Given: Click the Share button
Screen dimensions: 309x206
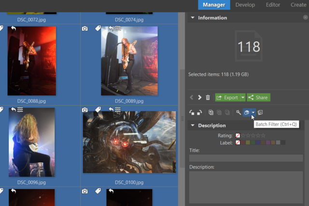Looking at the screenshot, I should (258, 97).
